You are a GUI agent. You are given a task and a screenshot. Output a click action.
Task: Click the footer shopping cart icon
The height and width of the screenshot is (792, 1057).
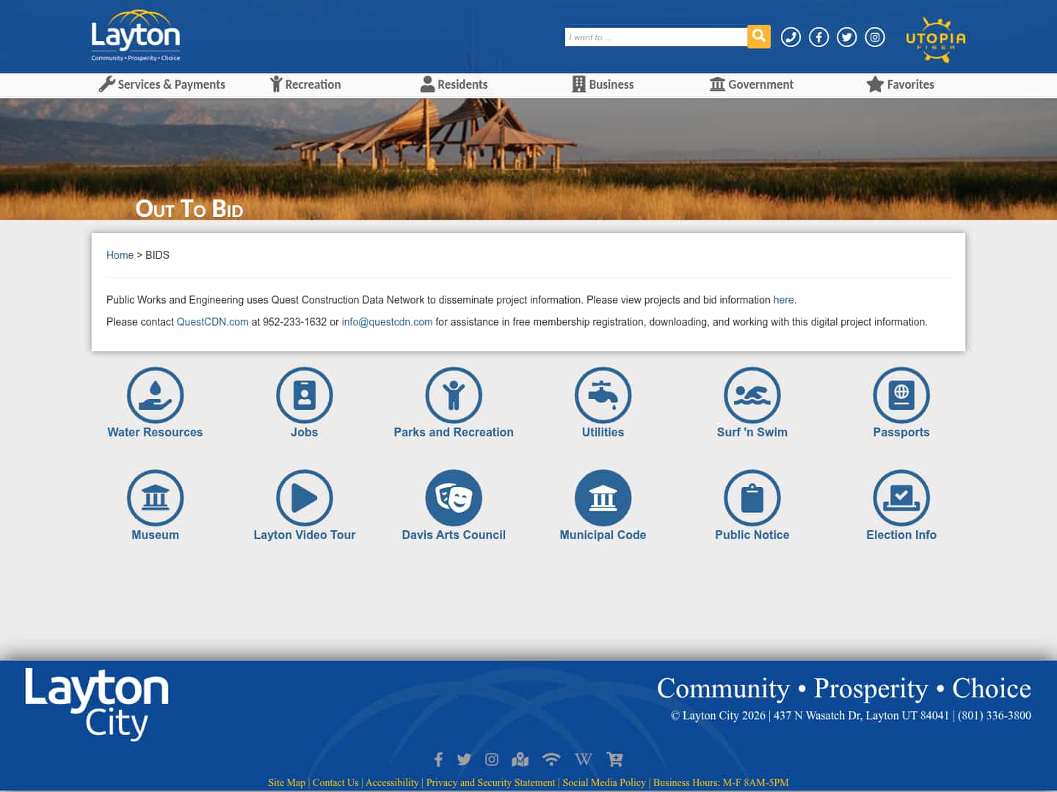[614, 760]
